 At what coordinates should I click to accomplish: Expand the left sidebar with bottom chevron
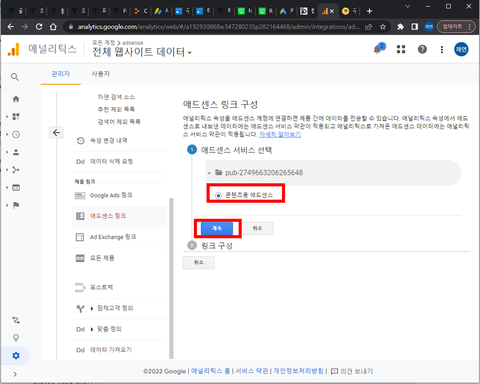coord(15,374)
